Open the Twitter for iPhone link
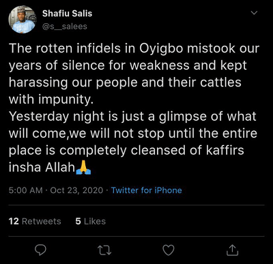The image size is (273, 264). coord(147,190)
